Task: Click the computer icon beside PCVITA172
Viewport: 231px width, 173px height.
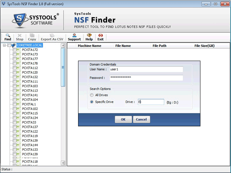Action: click(x=19, y=50)
